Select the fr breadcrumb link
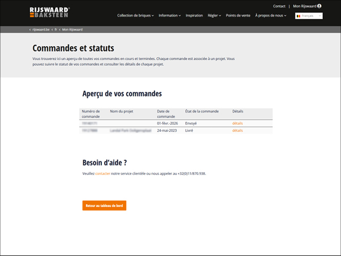Screen dimensions: 341x256 tap(56, 30)
